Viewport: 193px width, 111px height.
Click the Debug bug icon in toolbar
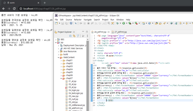pos(117,23)
